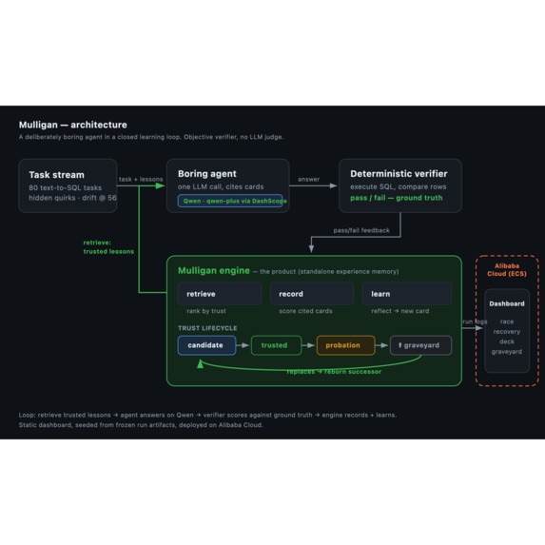Click the "TRUST LIFECYCLE" label
545x545 pixels.
click(207, 328)
